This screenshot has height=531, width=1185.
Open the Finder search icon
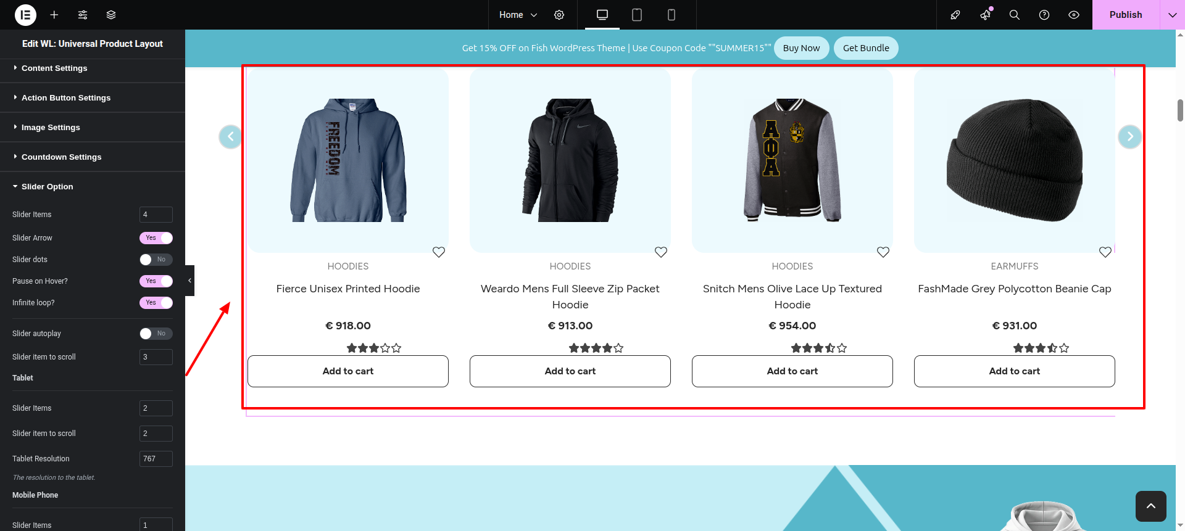click(x=1014, y=15)
